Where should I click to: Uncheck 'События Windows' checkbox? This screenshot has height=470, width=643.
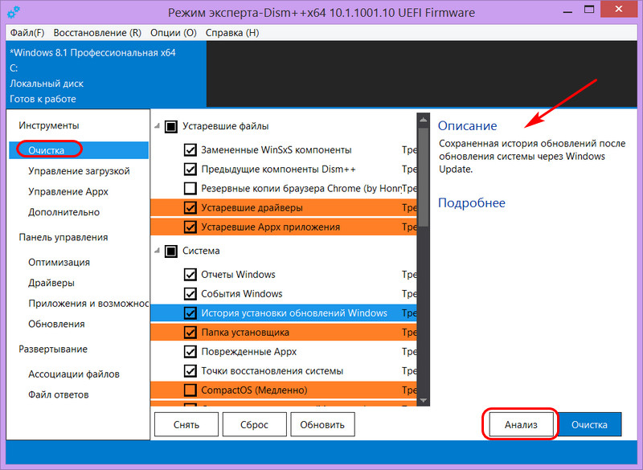tap(190, 294)
